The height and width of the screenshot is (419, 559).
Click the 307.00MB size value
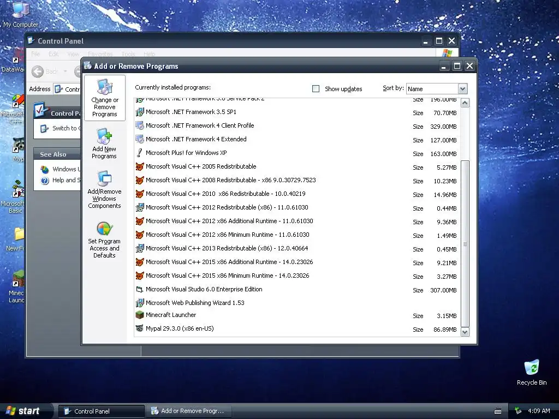(443, 290)
